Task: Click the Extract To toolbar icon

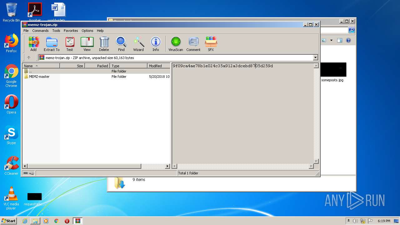Action: pos(52,44)
